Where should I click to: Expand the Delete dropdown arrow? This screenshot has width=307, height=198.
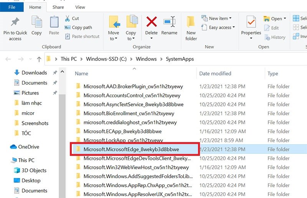pos(151,38)
